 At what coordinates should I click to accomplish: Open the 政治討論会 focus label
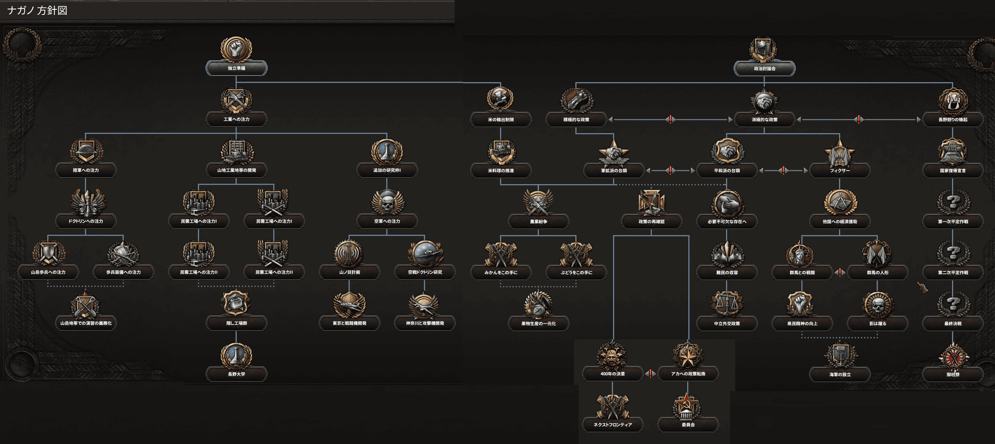764,69
